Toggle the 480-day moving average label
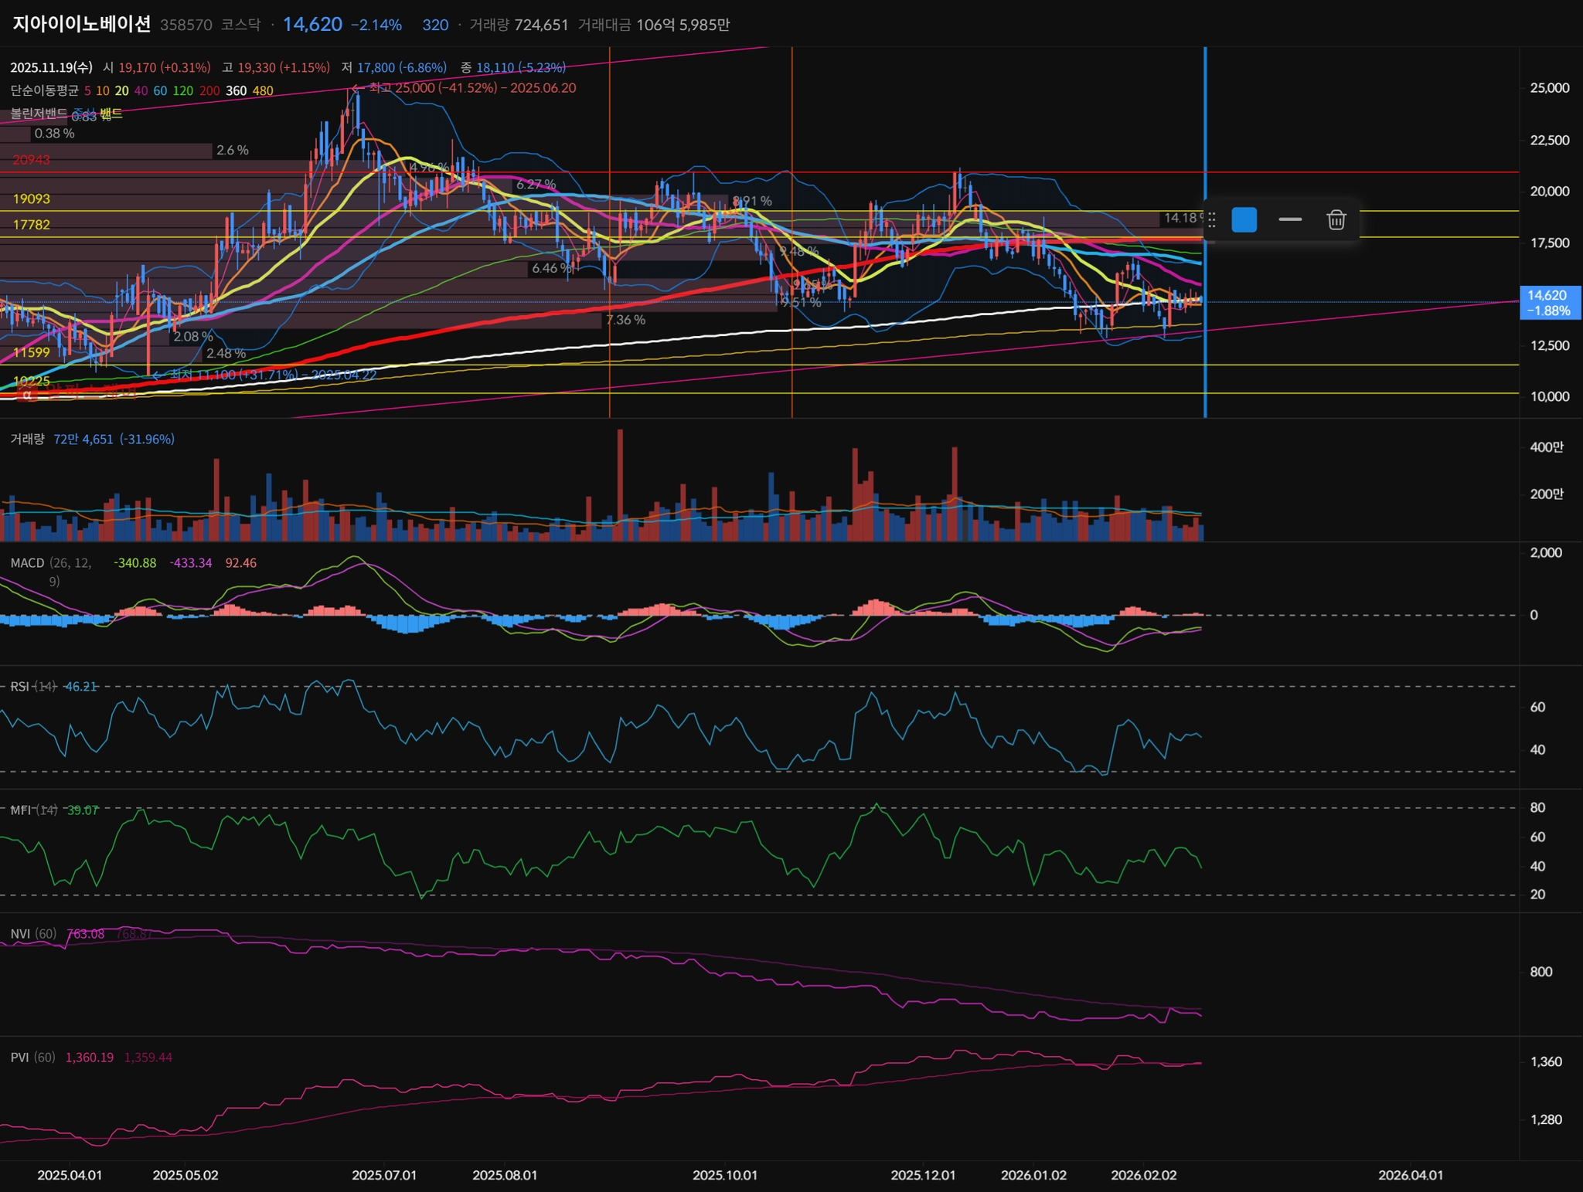The width and height of the screenshot is (1583, 1192). point(263,90)
